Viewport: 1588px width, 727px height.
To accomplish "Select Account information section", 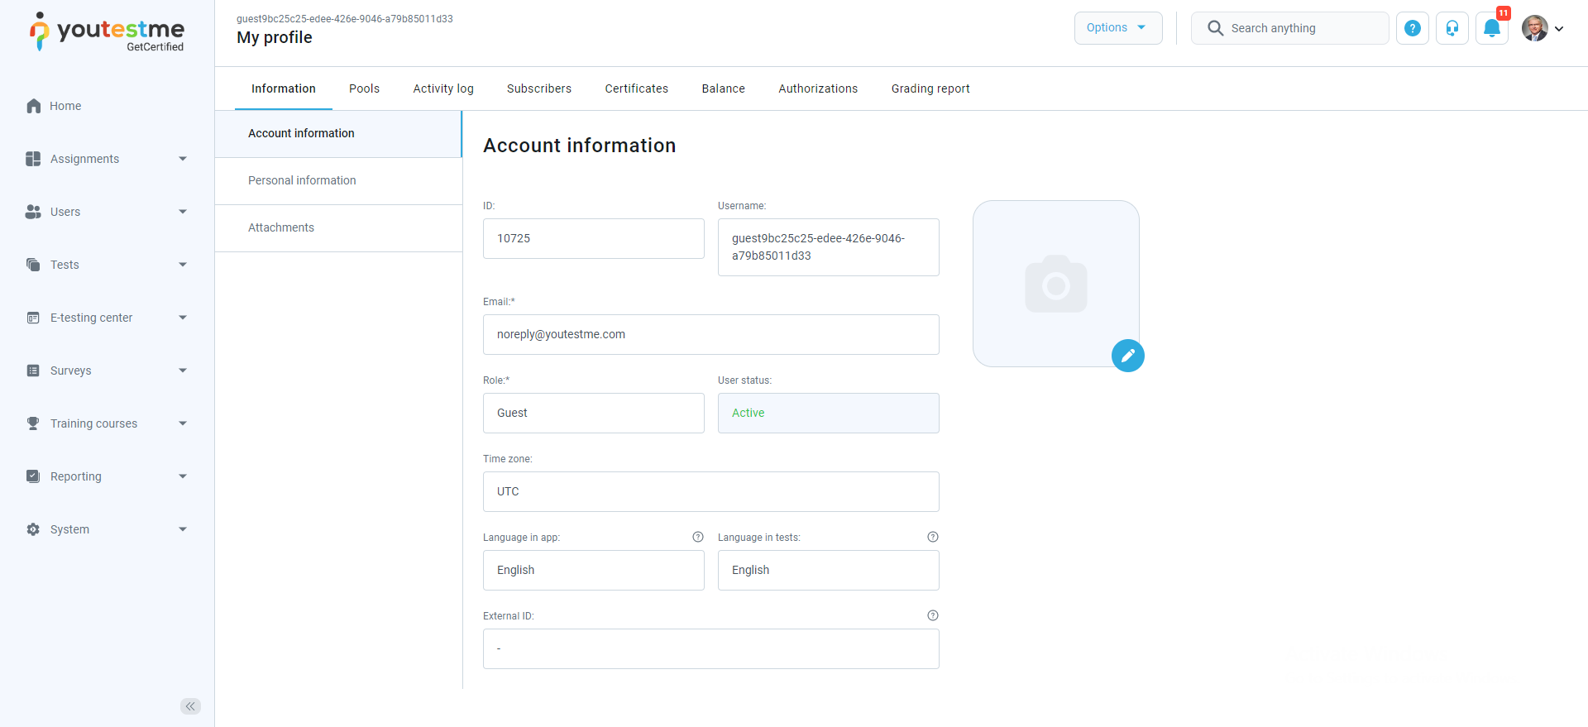I will click(x=338, y=133).
